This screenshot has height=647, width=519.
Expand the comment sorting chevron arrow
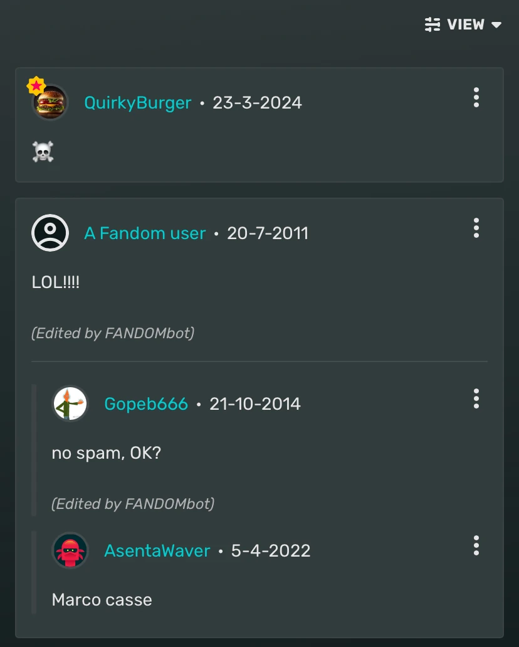pyautogui.click(x=497, y=26)
